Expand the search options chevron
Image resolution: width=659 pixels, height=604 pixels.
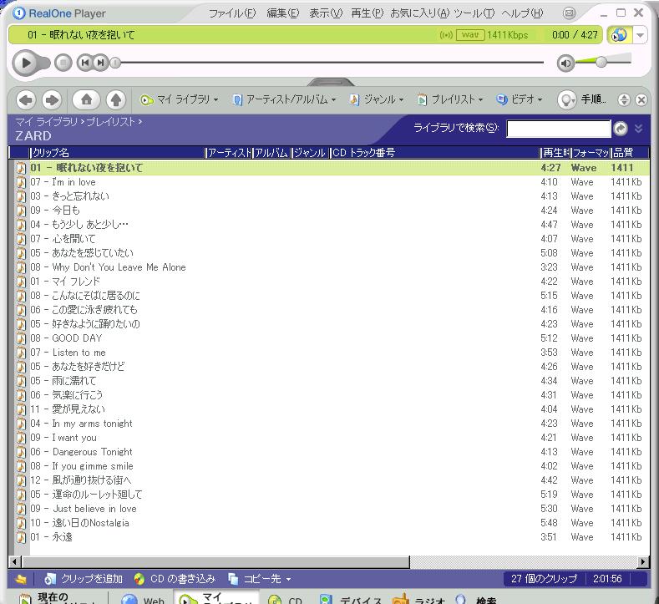[x=638, y=128]
